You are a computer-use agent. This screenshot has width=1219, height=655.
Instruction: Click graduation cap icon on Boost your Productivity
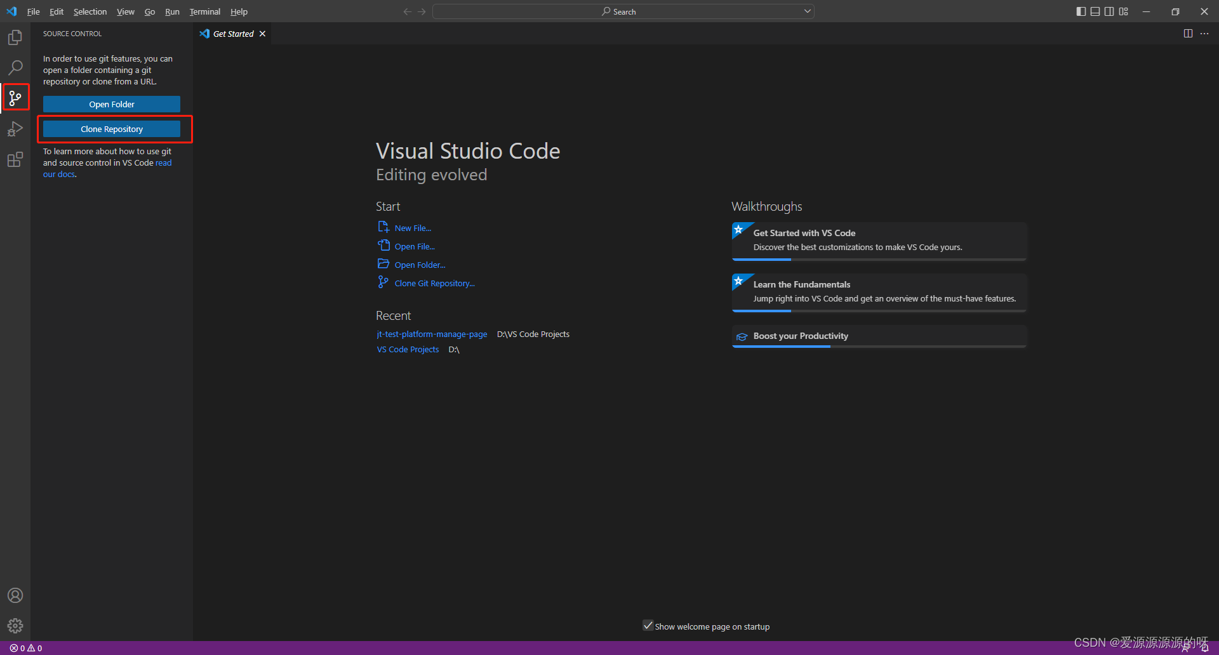pos(742,336)
